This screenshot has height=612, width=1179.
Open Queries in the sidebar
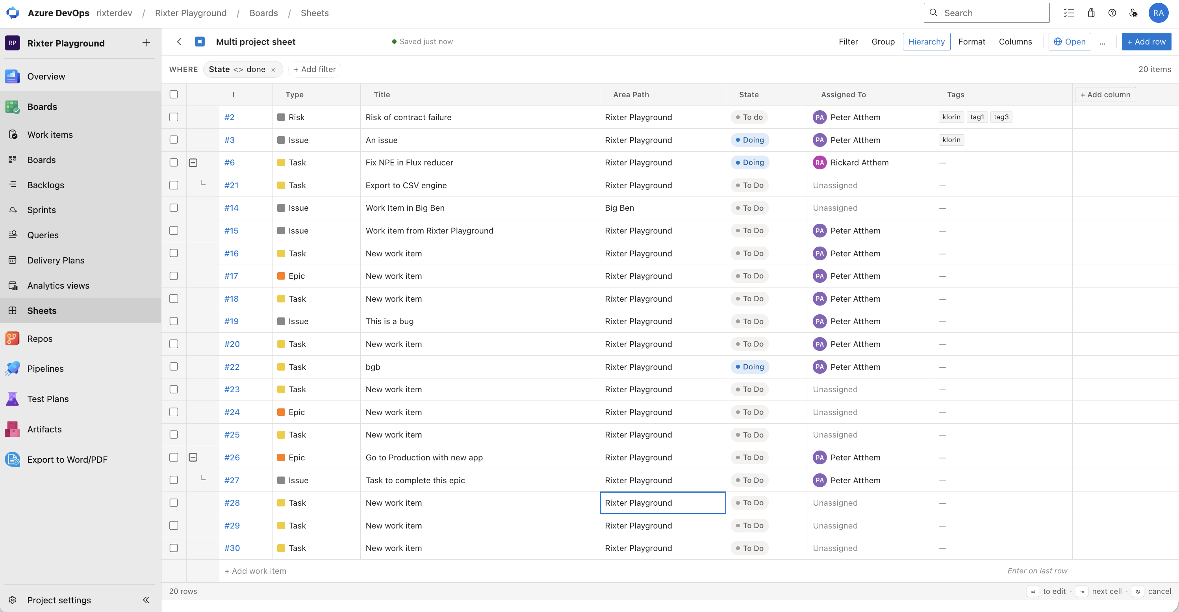click(81, 235)
